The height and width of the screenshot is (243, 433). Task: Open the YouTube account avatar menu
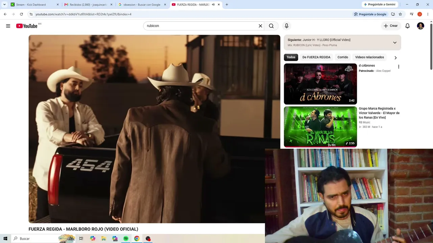coord(420,26)
